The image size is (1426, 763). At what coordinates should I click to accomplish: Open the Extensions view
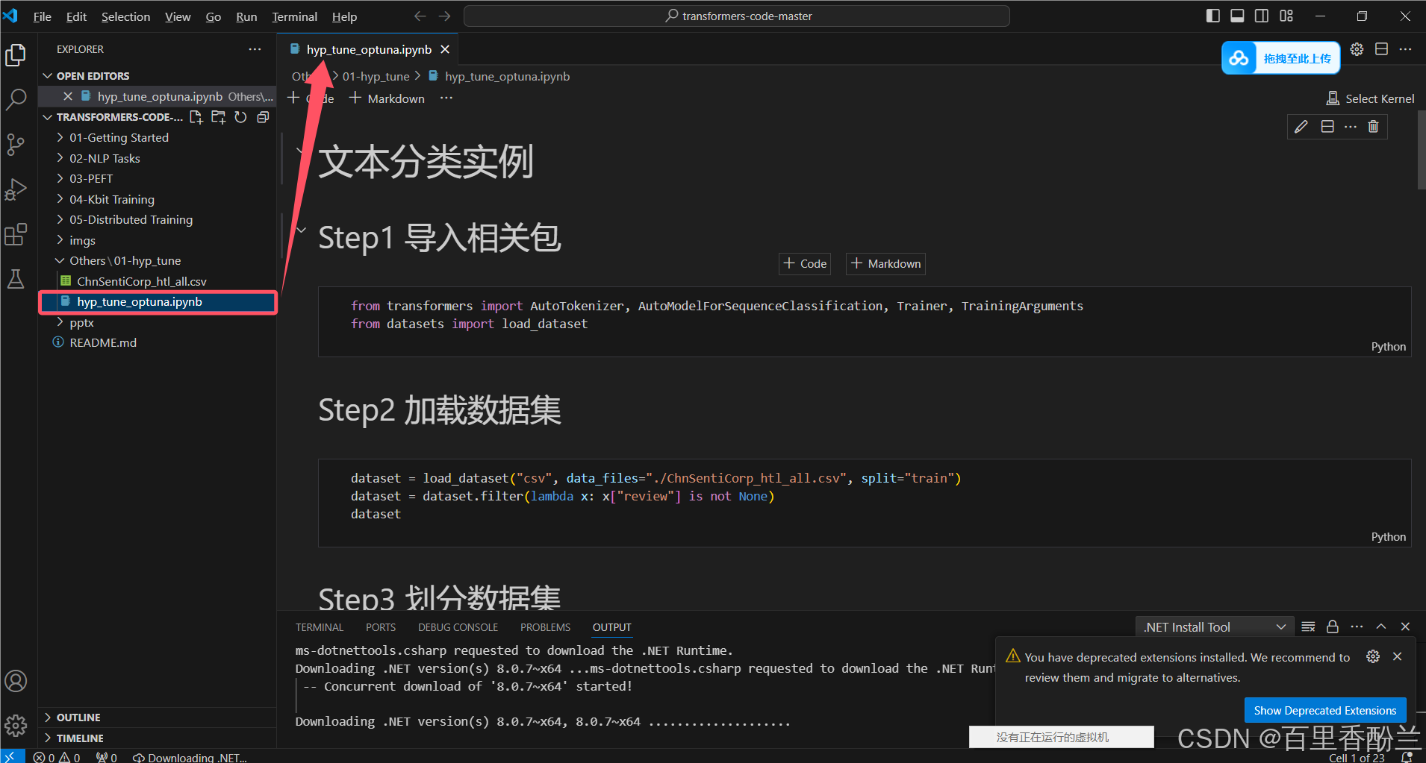click(x=16, y=234)
